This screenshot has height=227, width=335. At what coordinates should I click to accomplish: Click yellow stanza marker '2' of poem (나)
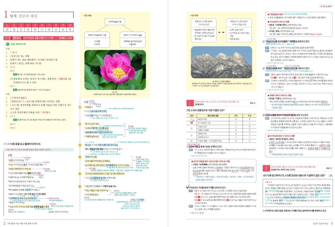80,124
